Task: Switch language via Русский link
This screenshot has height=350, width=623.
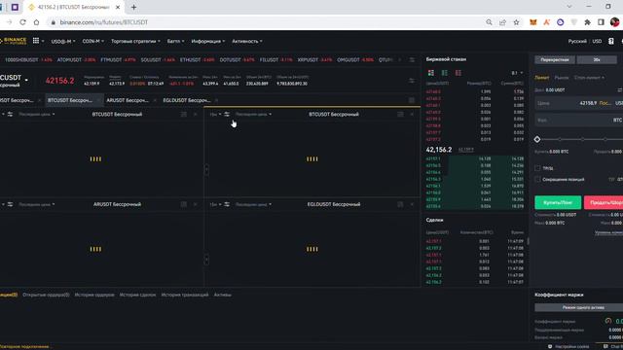Action: (577, 41)
